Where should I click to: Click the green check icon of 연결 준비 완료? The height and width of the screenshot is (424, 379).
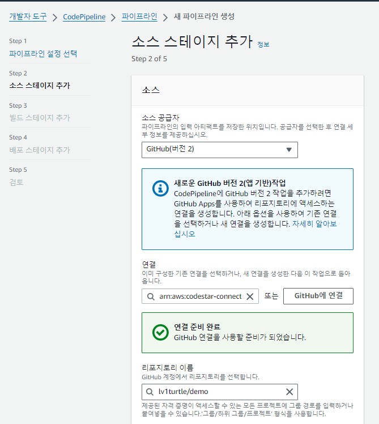pos(160,332)
